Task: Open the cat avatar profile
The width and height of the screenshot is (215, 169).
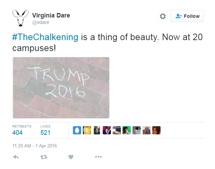Action: 137,130
